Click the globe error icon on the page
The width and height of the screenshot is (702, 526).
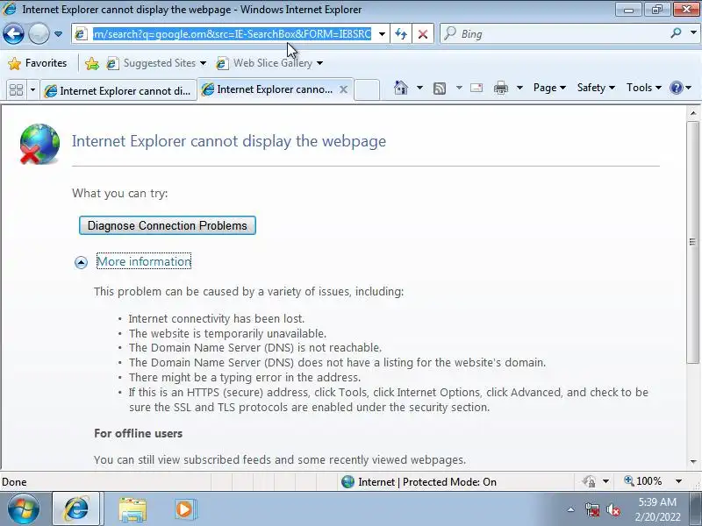coord(39,144)
